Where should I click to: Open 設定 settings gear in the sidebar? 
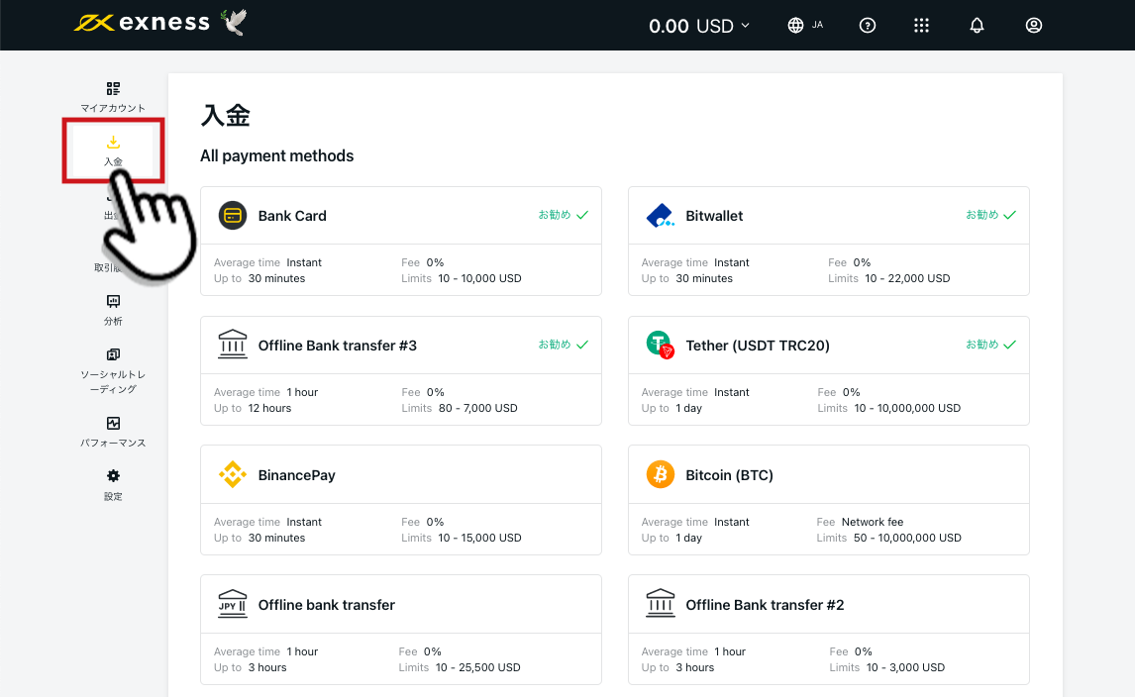click(x=113, y=486)
